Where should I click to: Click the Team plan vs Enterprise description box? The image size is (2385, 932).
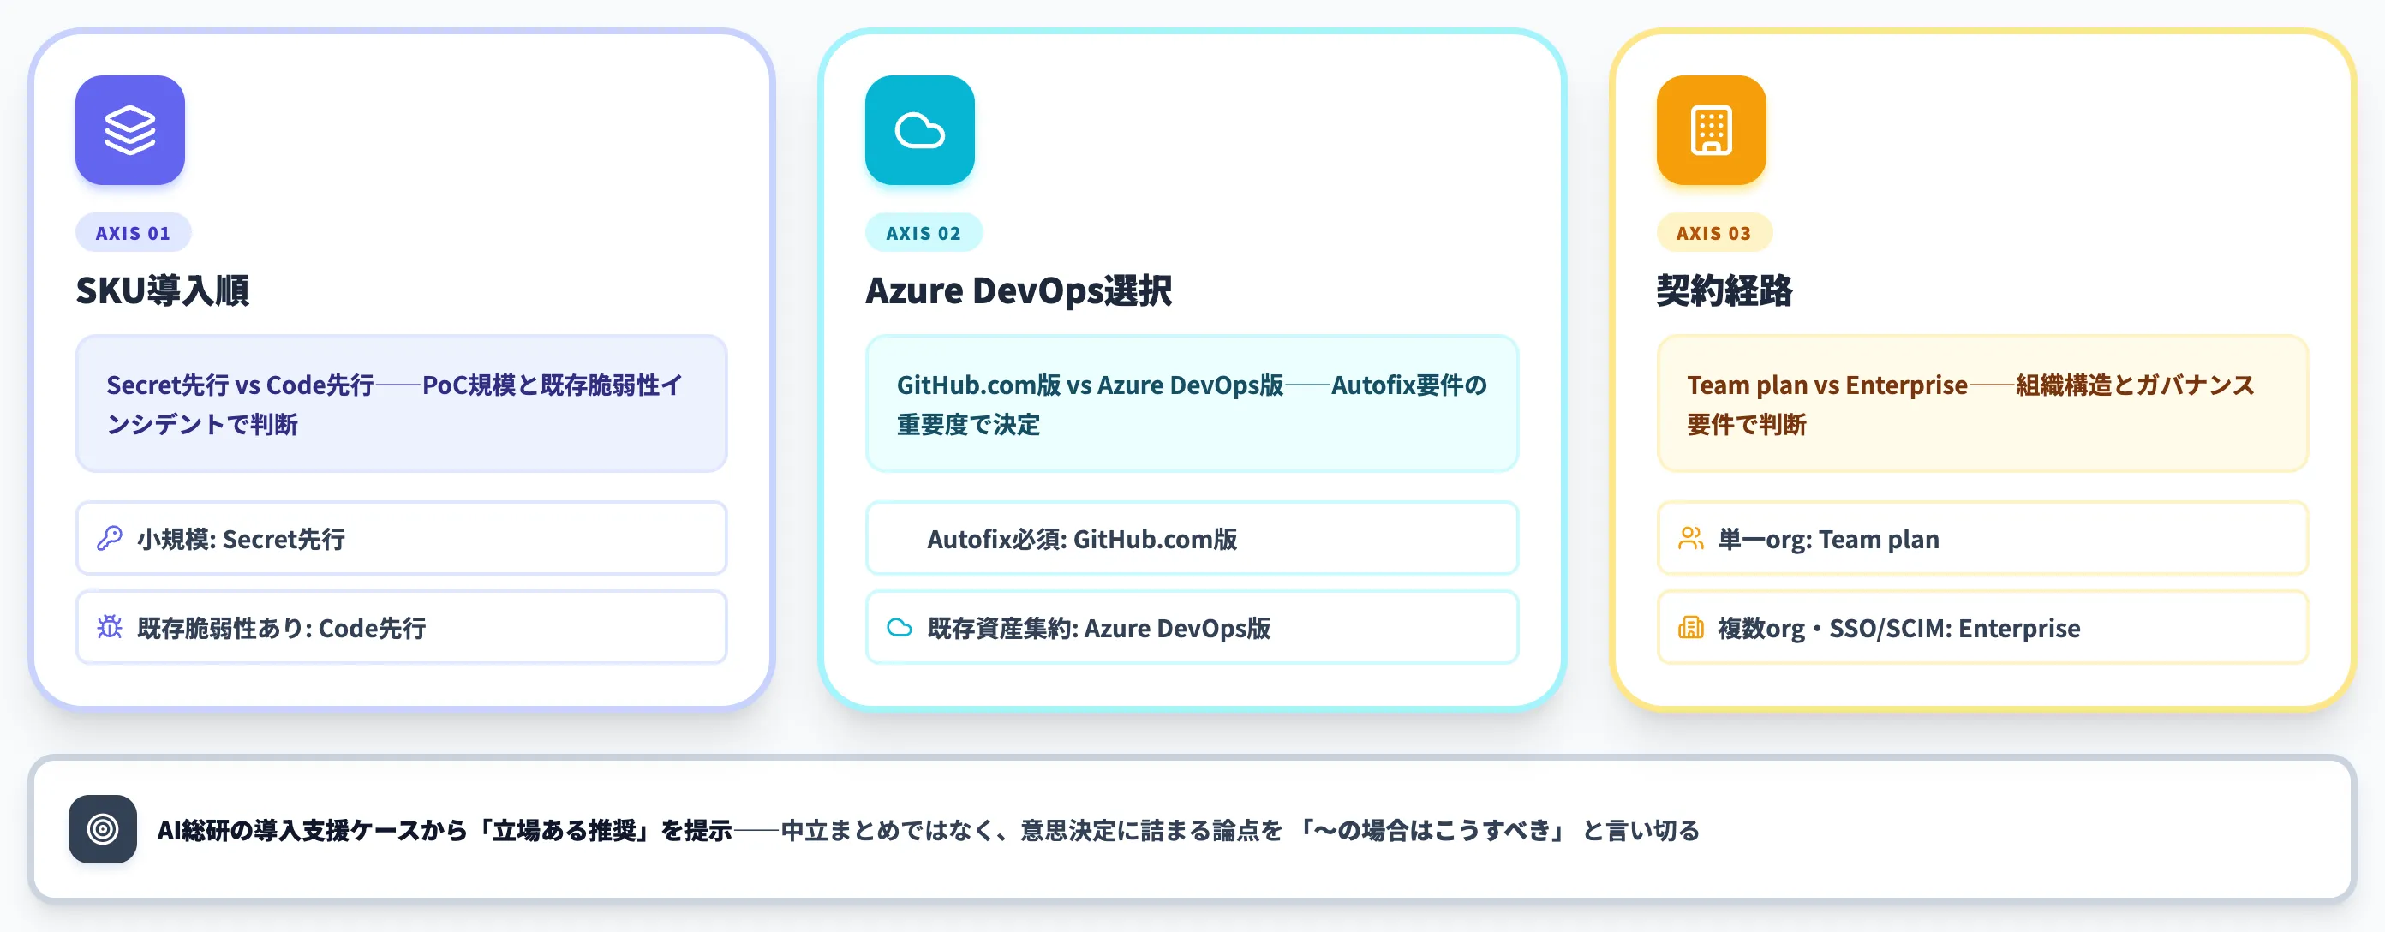(1982, 403)
